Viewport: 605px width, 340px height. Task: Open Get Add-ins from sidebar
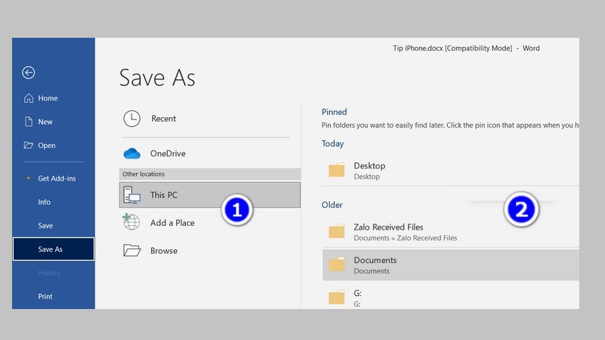click(x=57, y=178)
